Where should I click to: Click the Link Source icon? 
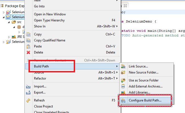pyautogui.click(x=123, y=66)
